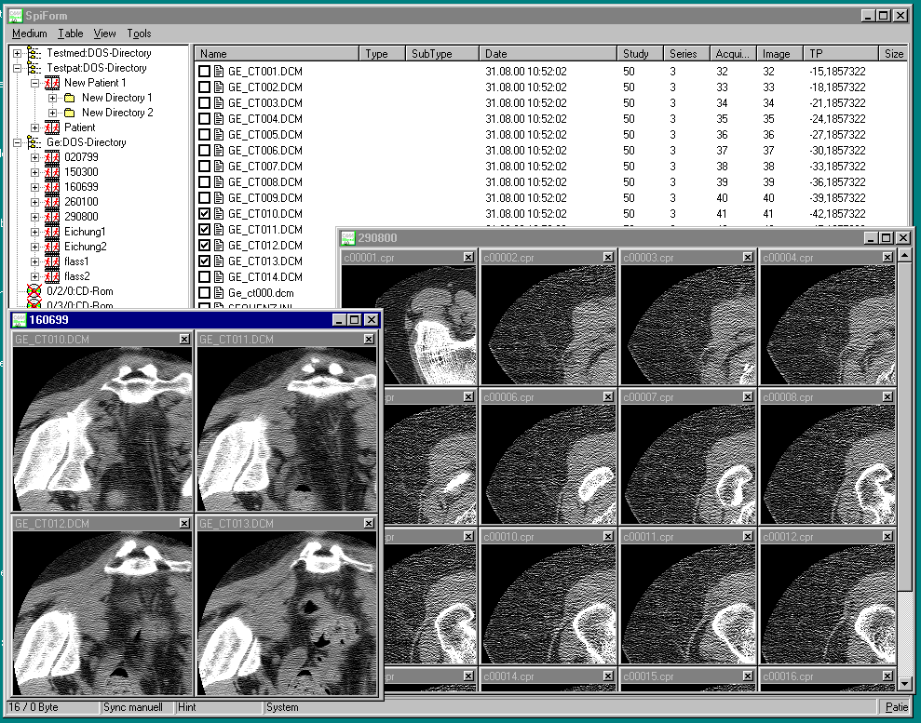The image size is (921, 723).
Task: Click the file icon of GE_CT014.DCM
Action: [219, 277]
